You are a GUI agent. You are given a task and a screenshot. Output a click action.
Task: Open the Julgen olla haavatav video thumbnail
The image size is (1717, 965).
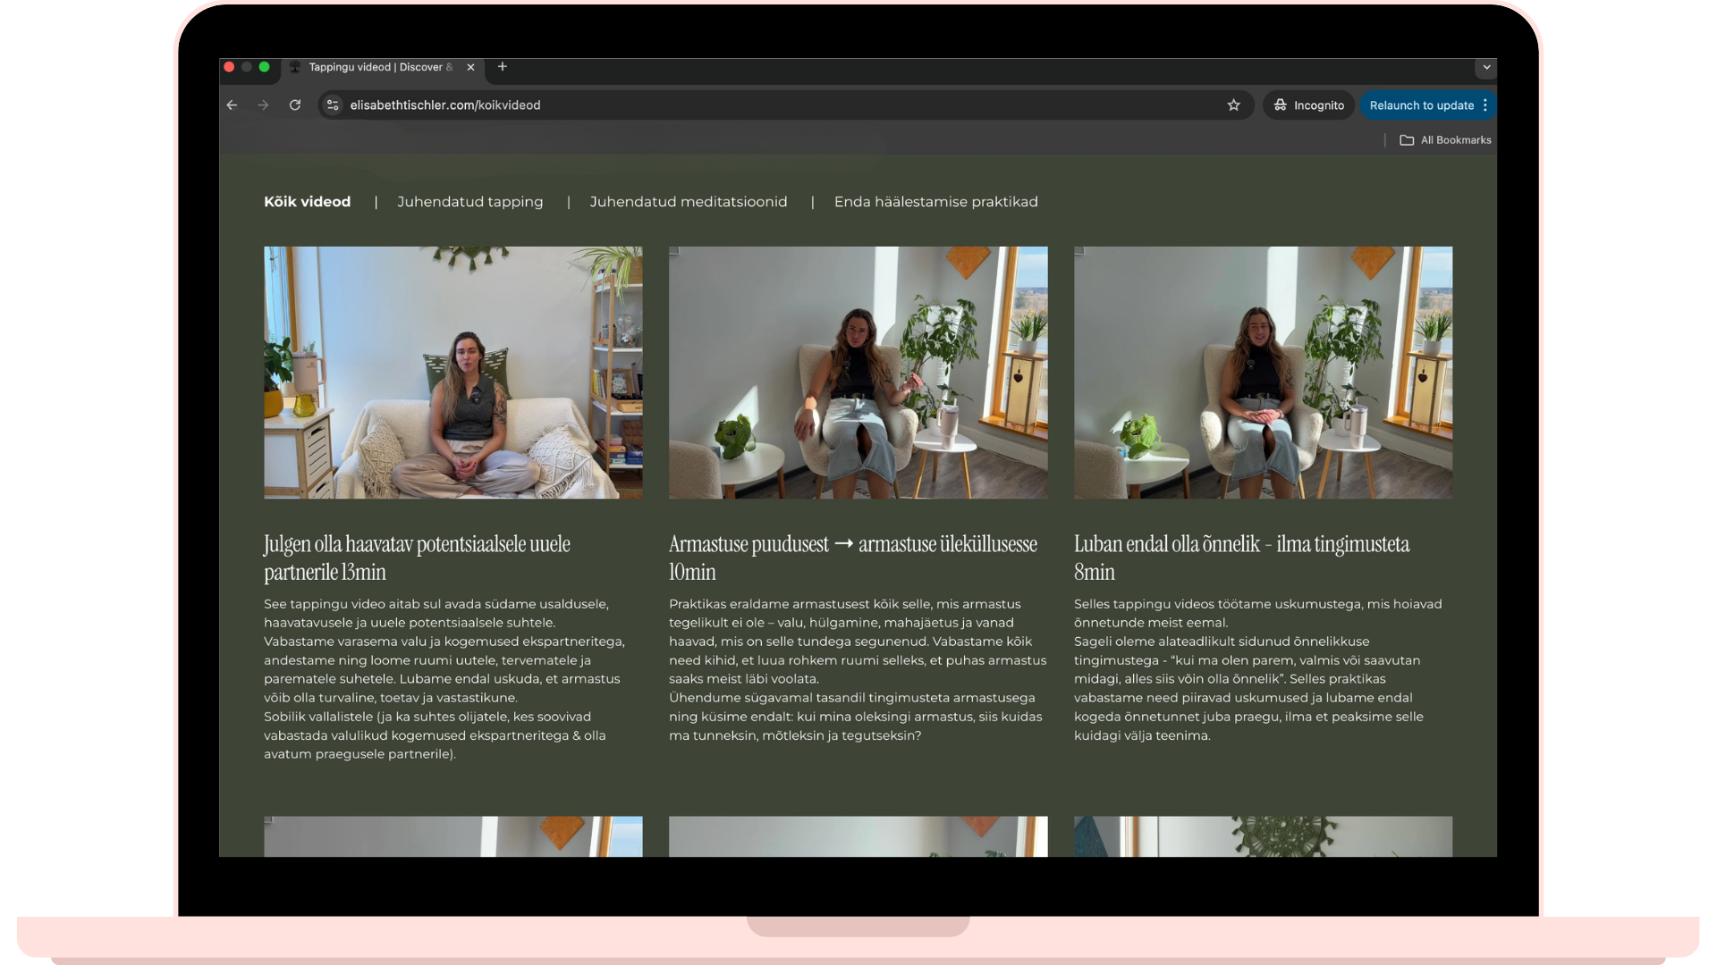(x=453, y=373)
